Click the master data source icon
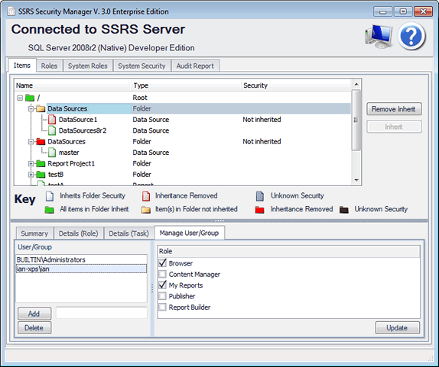 (52, 153)
